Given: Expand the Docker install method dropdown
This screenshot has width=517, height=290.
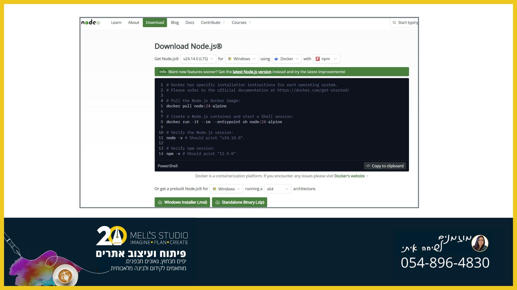Looking at the screenshot, I should click(x=287, y=59).
